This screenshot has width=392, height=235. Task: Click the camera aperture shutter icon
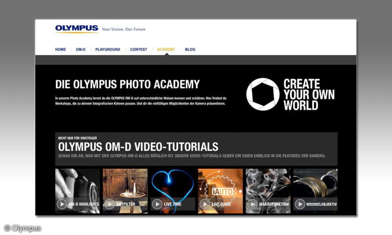[263, 94]
